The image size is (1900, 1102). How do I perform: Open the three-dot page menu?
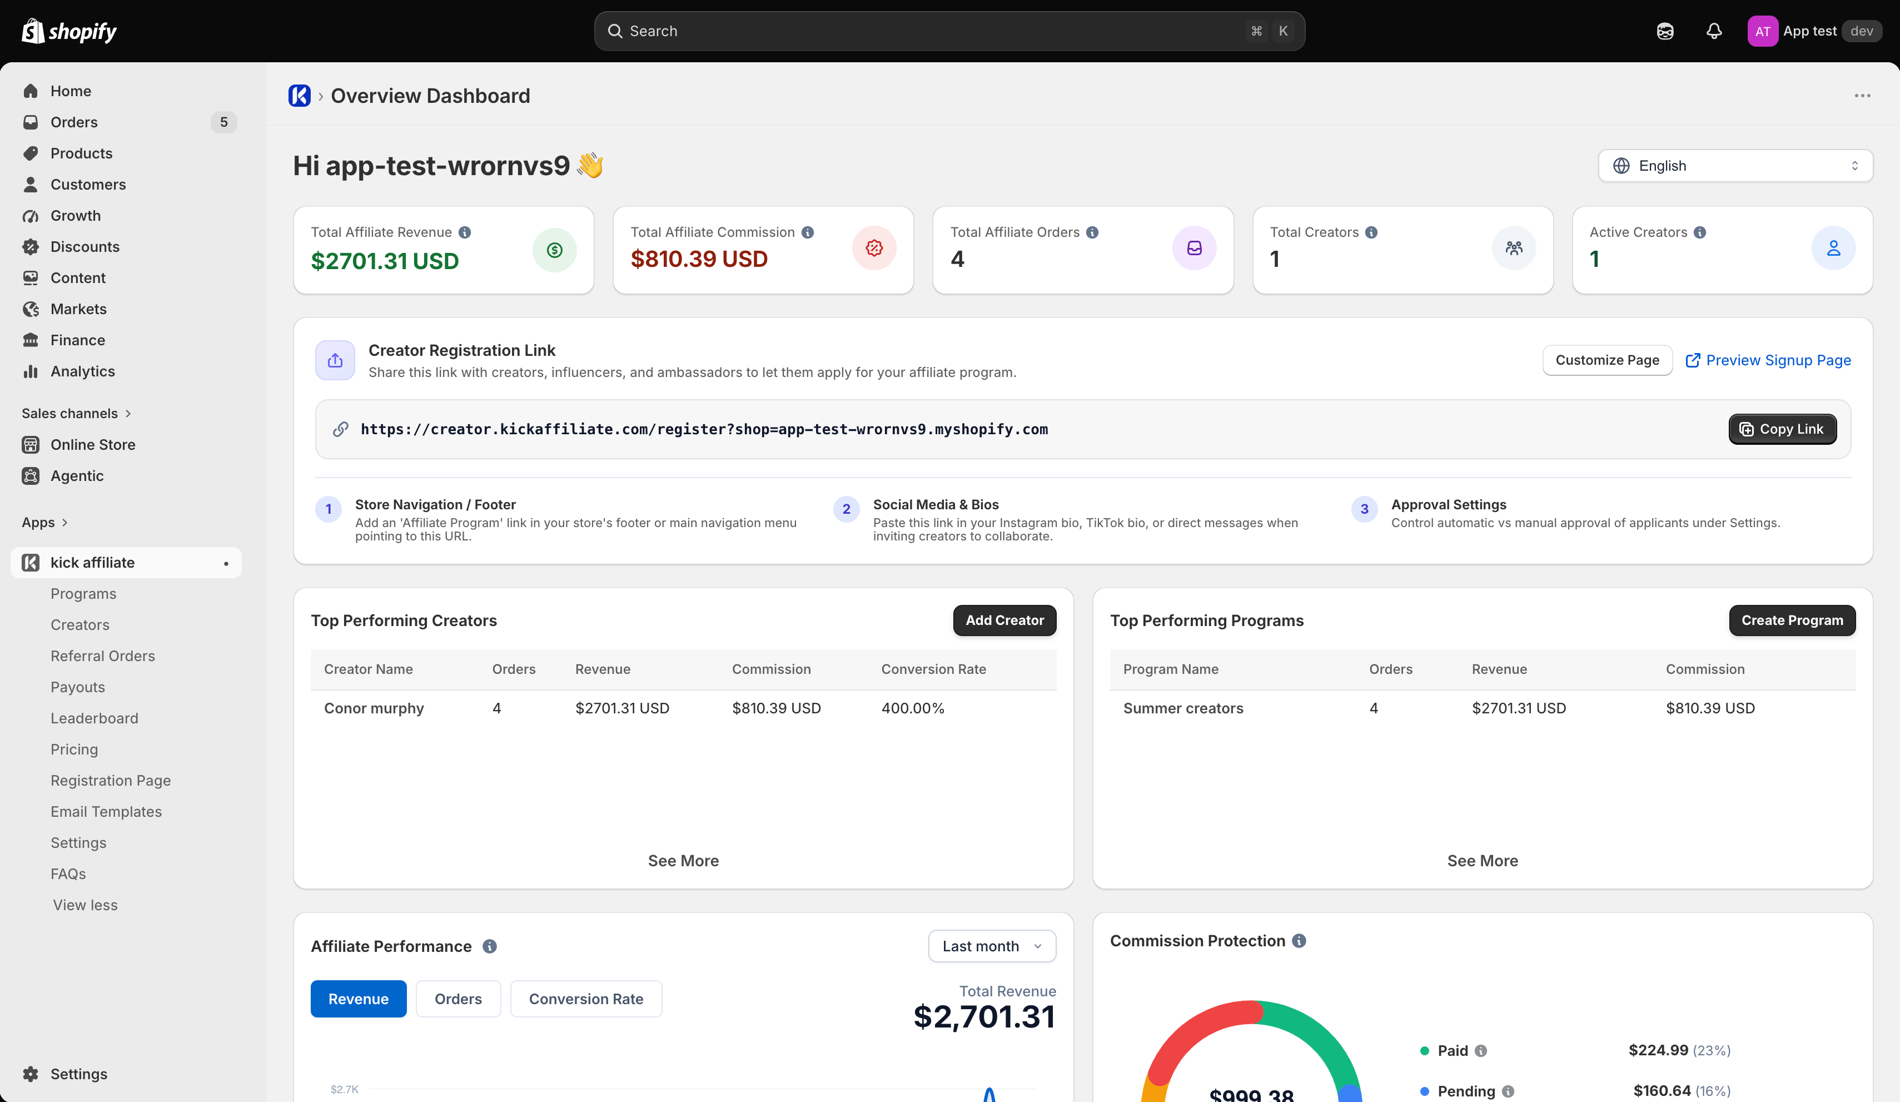1862,96
